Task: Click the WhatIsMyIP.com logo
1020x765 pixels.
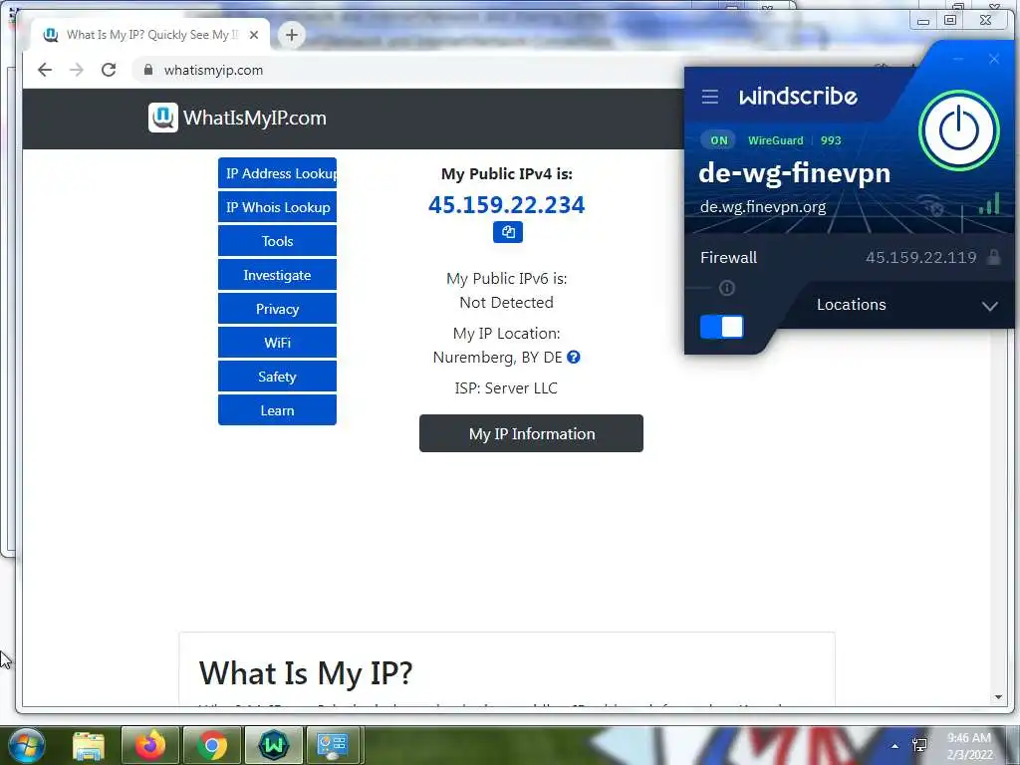Action: 237,118
